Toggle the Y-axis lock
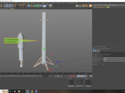The image size is (125, 93). 8,6
